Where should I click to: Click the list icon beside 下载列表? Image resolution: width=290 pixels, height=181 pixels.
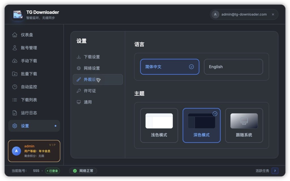point(15,100)
